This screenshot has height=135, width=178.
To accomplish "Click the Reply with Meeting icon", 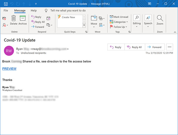I will click(48, 18).
